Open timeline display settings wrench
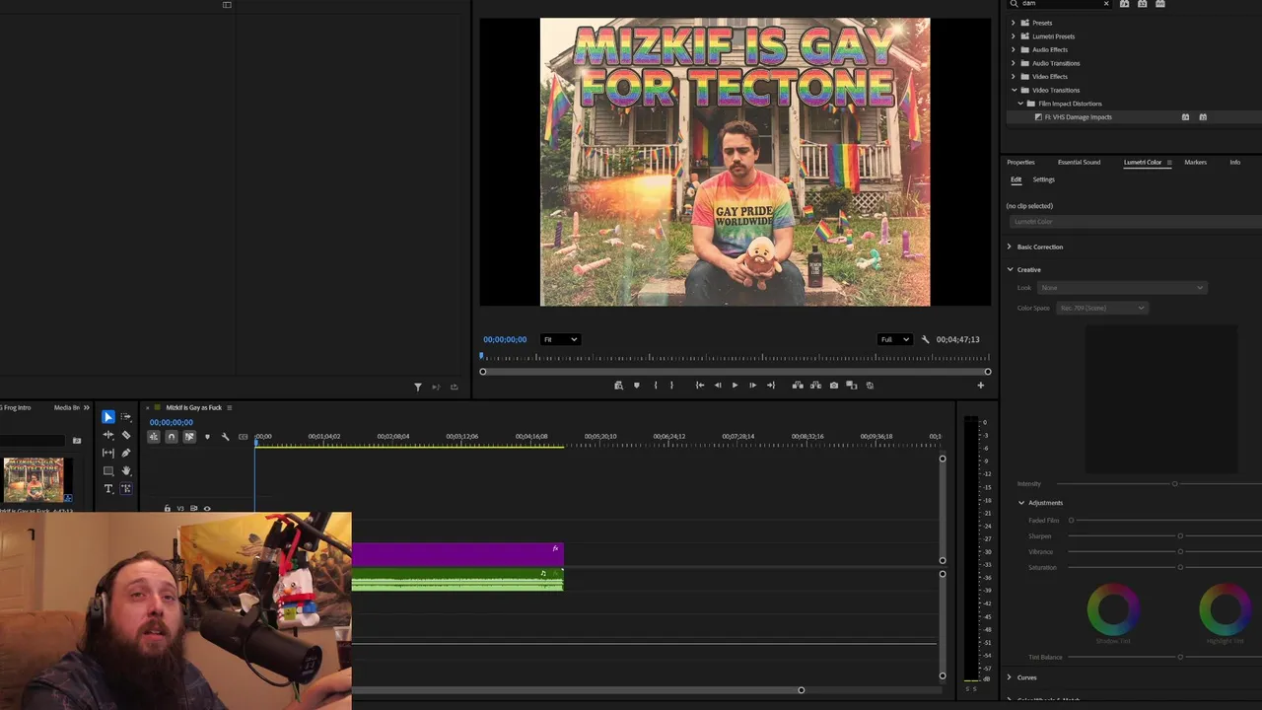 pyautogui.click(x=225, y=437)
